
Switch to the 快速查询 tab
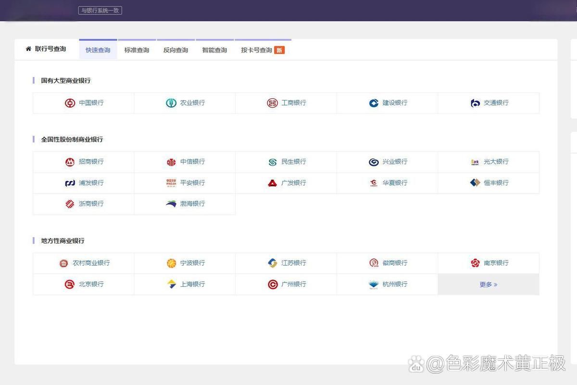click(98, 50)
